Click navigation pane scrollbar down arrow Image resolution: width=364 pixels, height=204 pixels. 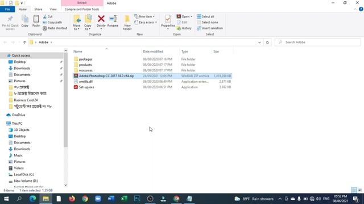pos(65,185)
